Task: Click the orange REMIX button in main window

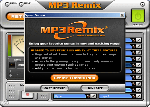Action: pyautogui.click(x=15, y=16)
